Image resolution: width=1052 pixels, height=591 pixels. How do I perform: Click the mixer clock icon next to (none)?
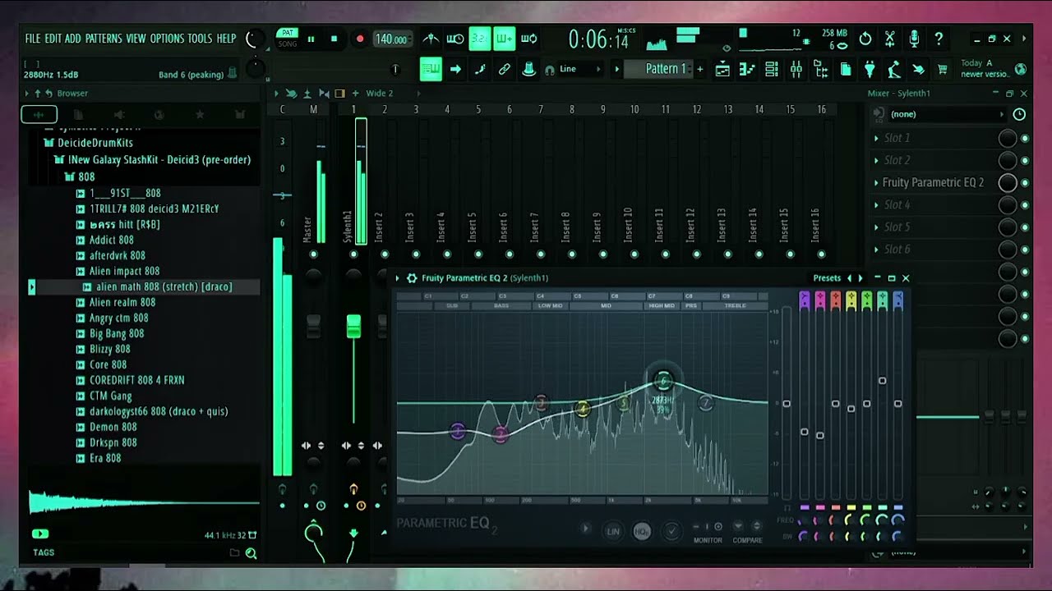1019,114
